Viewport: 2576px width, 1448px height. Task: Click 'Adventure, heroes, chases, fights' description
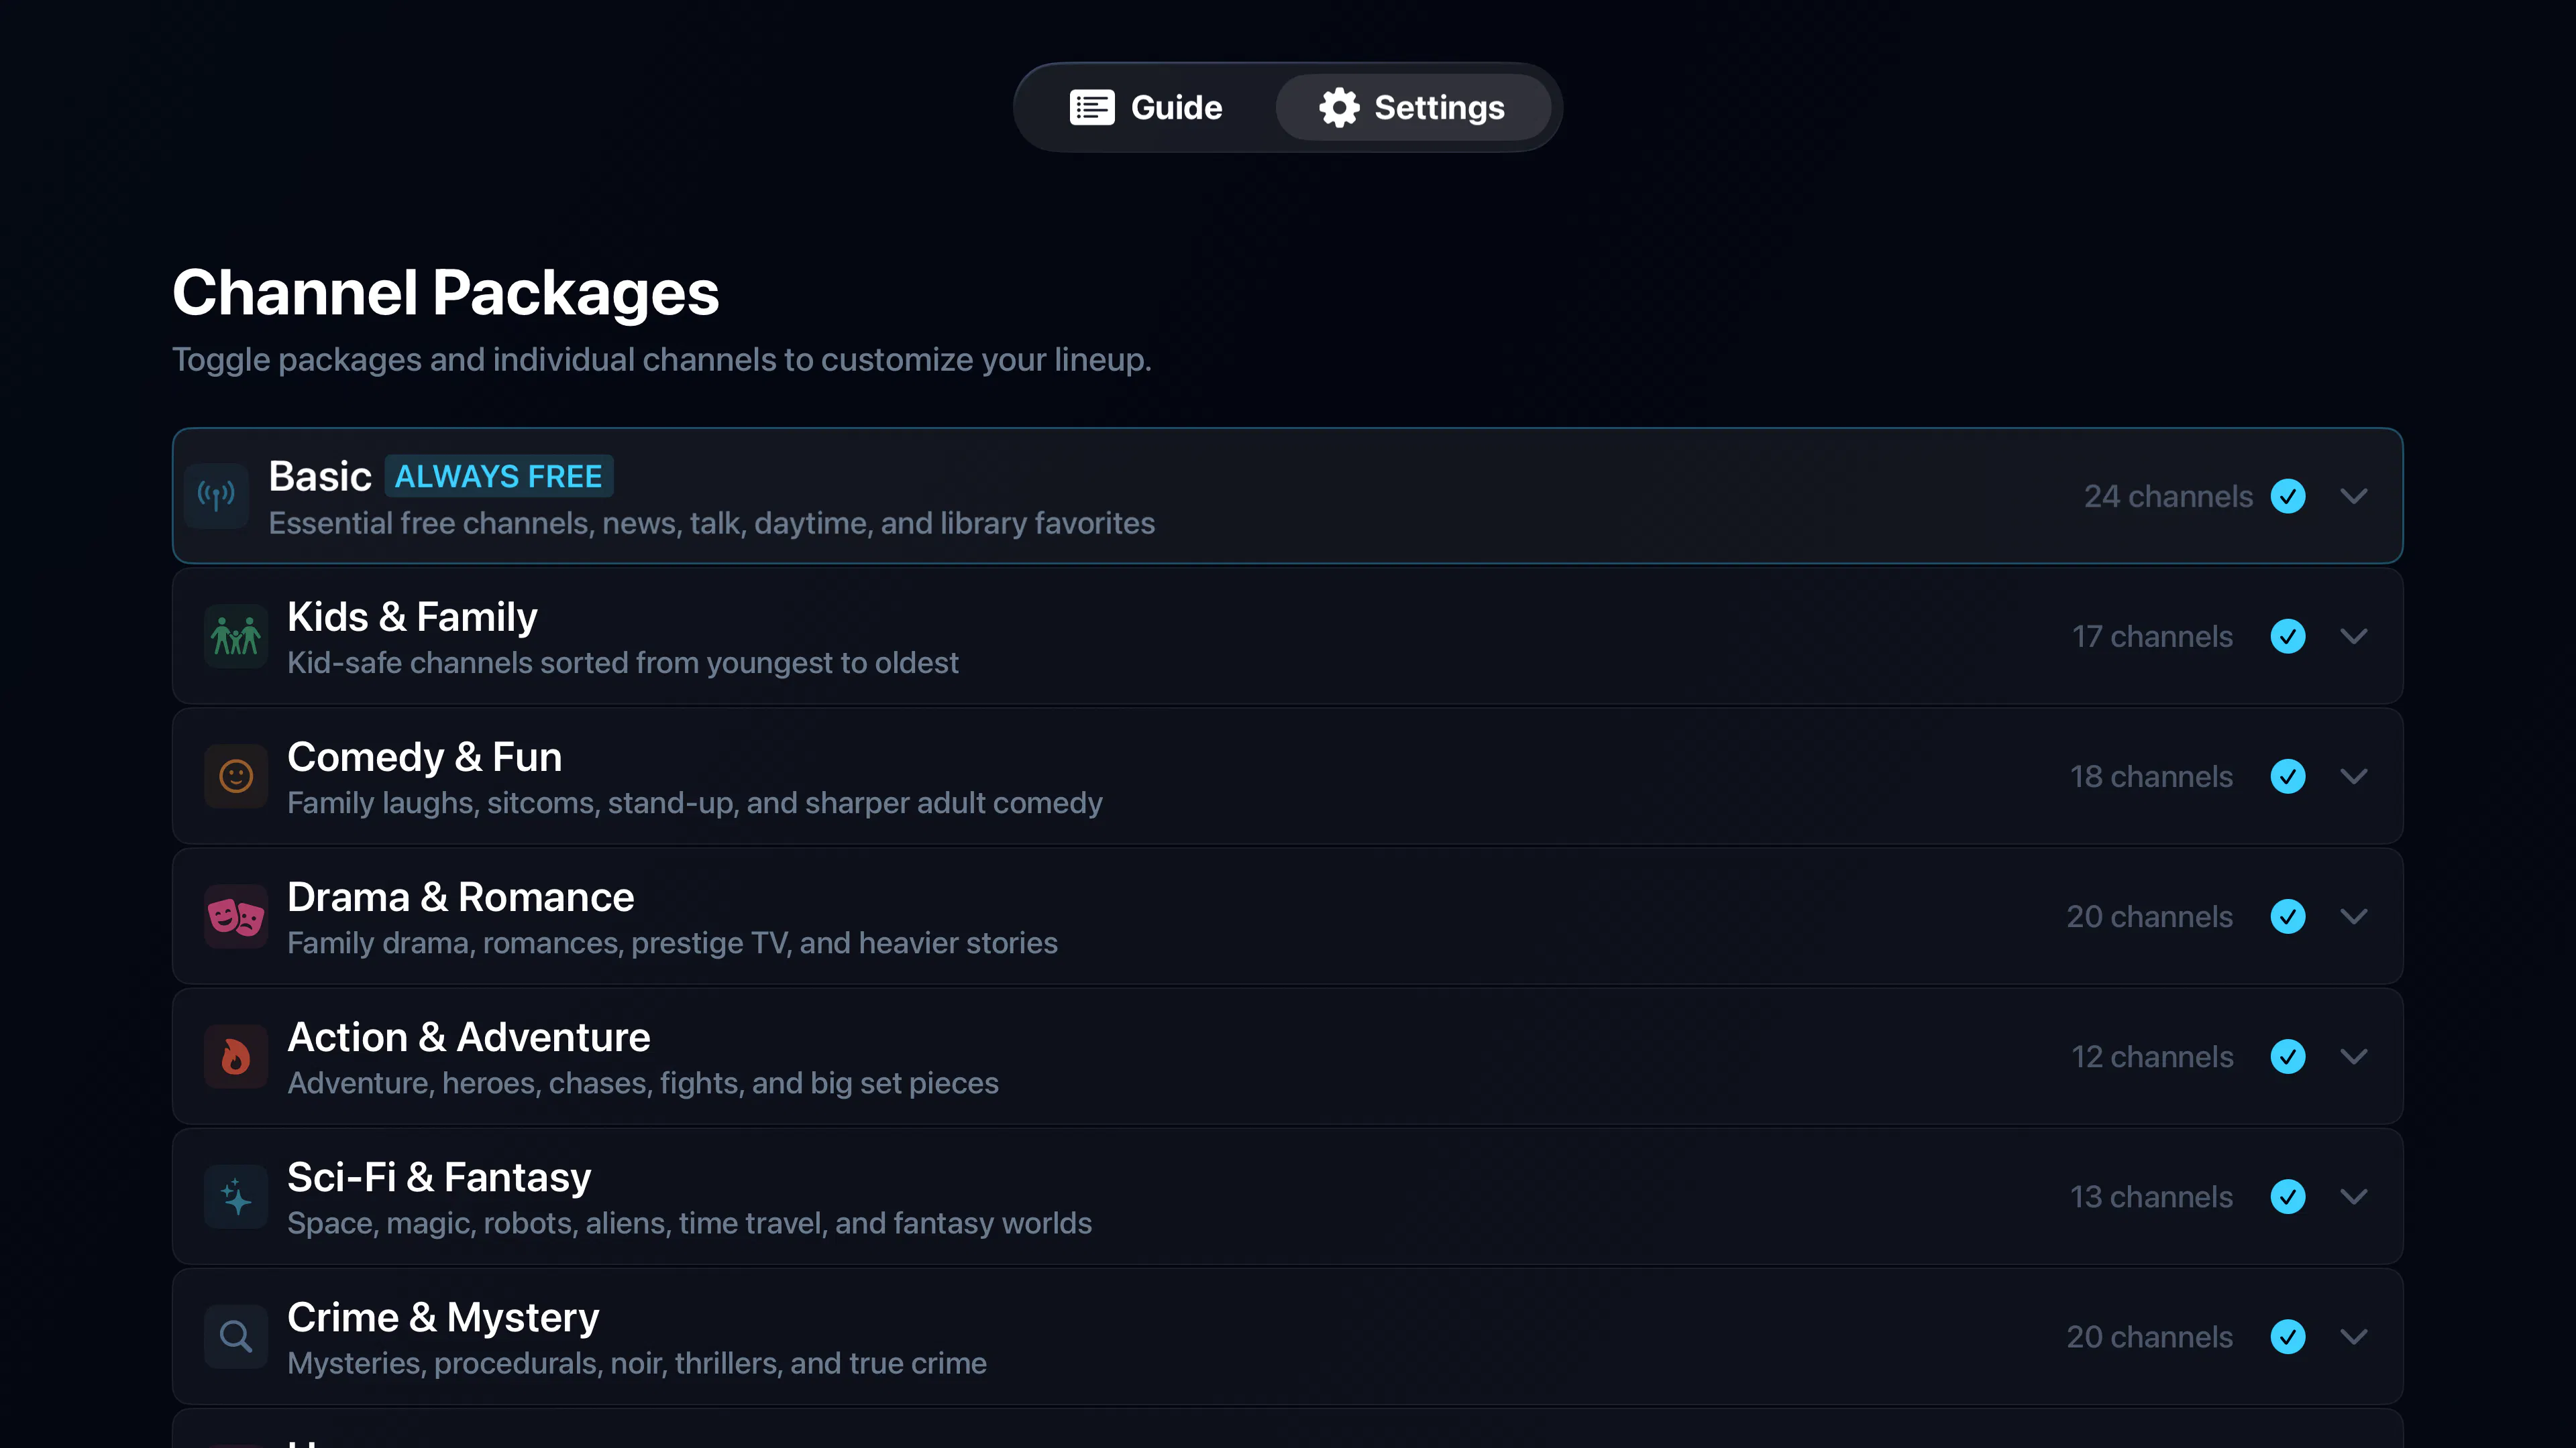(643, 1083)
